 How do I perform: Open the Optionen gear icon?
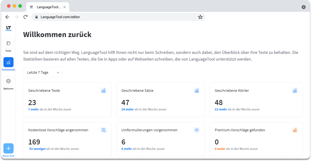pos(8,81)
